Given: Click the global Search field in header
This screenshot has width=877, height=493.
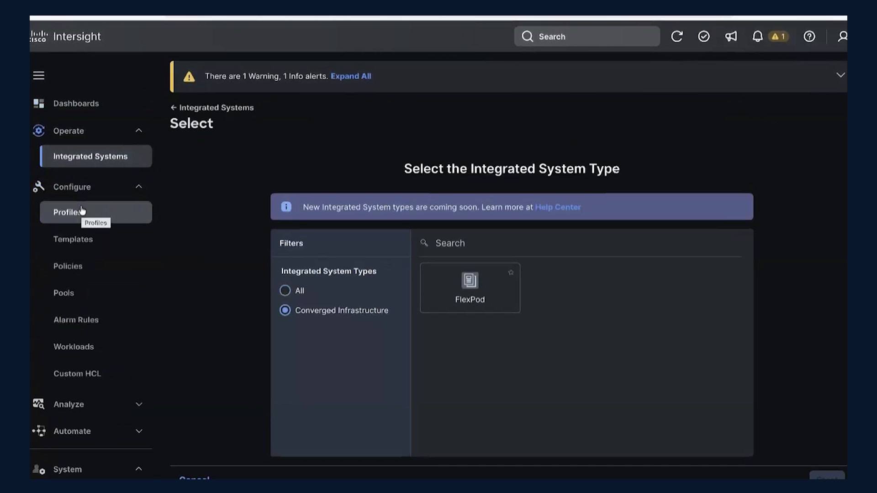Looking at the screenshot, I should pyautogui.click(x=587, y=37).
